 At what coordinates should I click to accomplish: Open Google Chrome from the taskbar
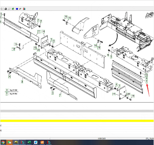[3, 142]
